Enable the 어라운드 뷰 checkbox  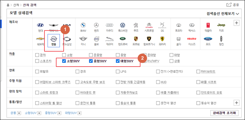(77, 93)
